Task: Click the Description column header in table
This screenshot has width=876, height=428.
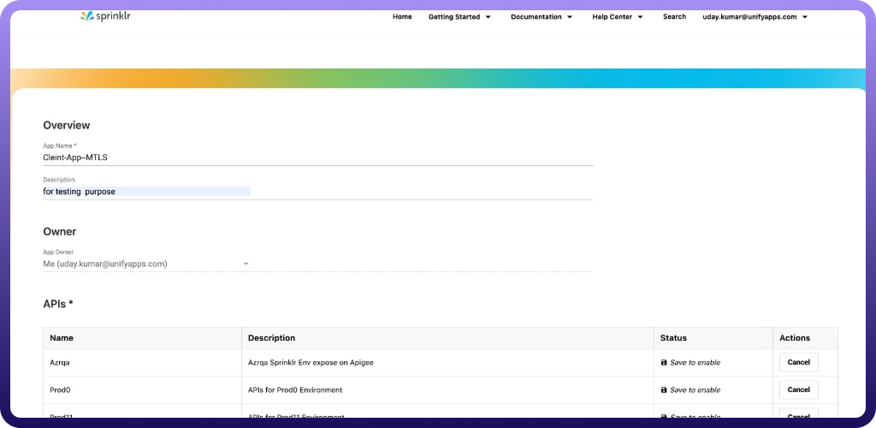Action: click(x=271, y=338)
